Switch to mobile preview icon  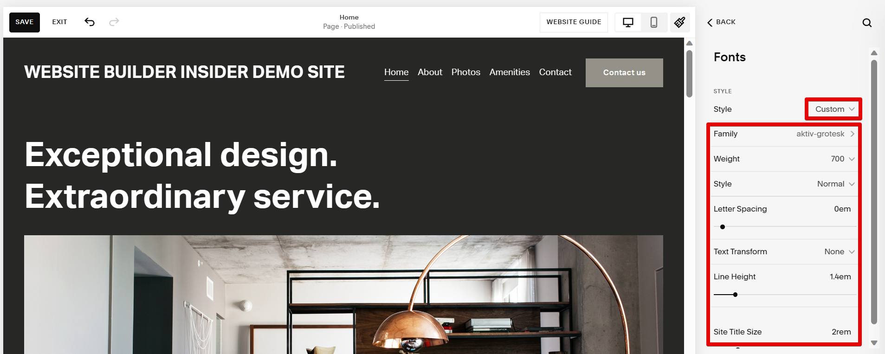(x=654, y=22)
